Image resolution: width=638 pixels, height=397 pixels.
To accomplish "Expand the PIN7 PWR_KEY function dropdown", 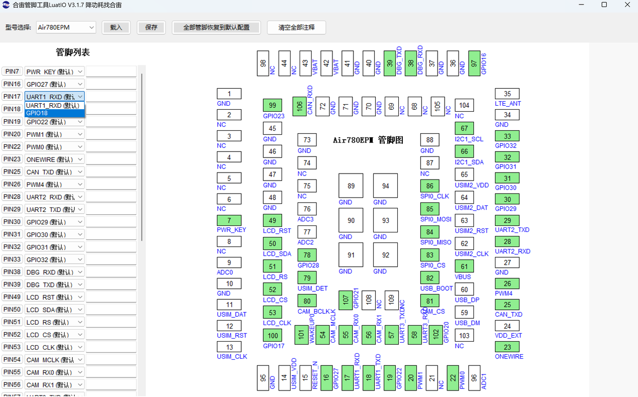I will coord(80,72).
